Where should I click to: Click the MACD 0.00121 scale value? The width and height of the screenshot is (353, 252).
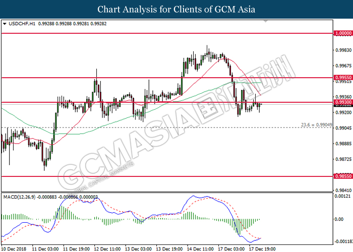pyautogui.click(x=342, y=196)
